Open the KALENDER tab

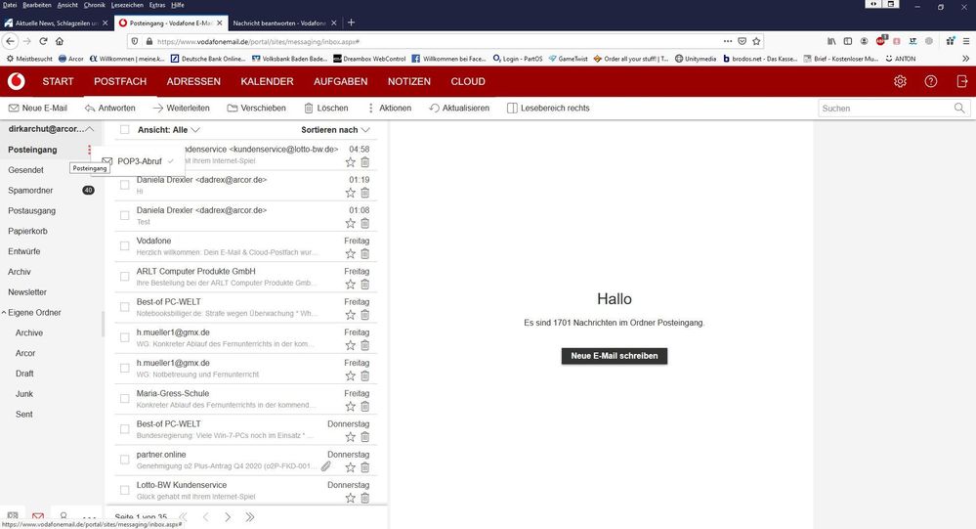pos(267,81)
